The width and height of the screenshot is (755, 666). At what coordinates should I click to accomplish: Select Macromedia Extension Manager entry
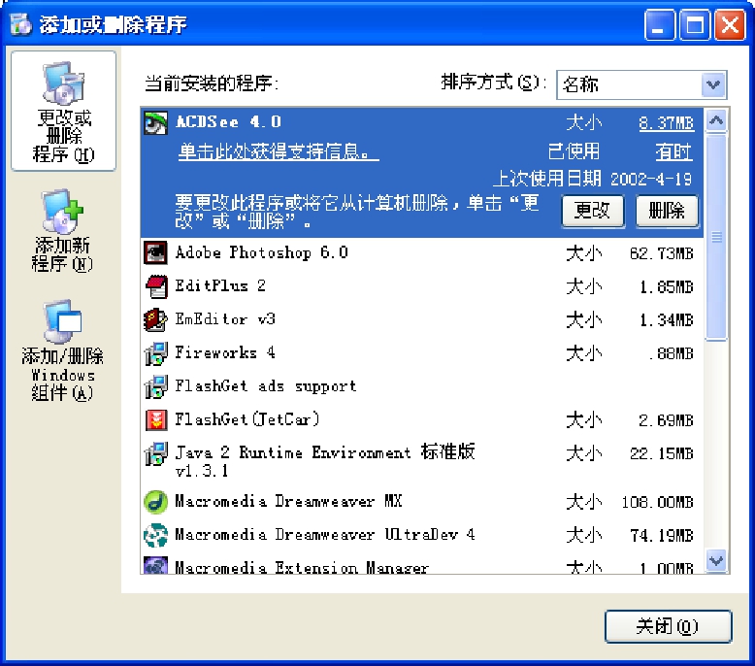(422, 564)
